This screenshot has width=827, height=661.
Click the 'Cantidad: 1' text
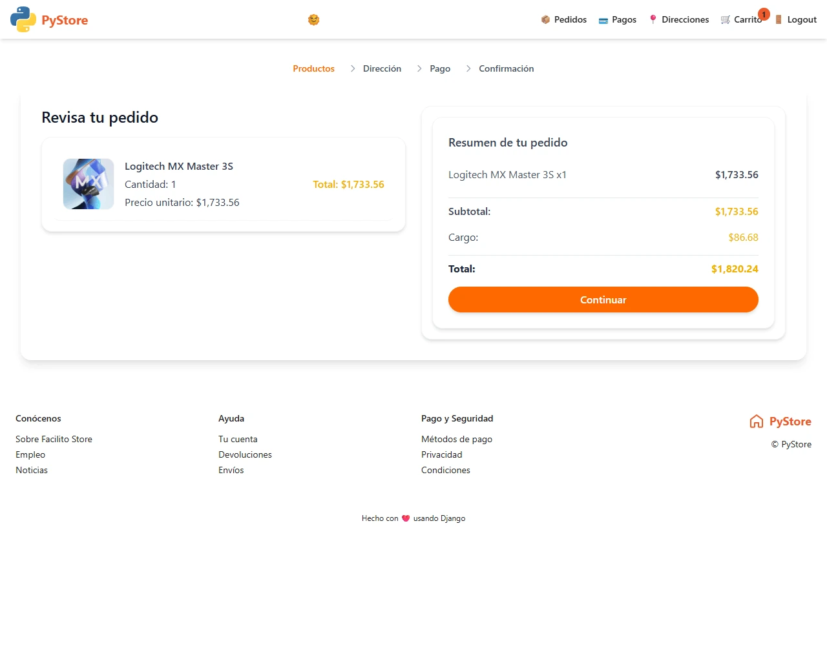[x=151, y=185]
